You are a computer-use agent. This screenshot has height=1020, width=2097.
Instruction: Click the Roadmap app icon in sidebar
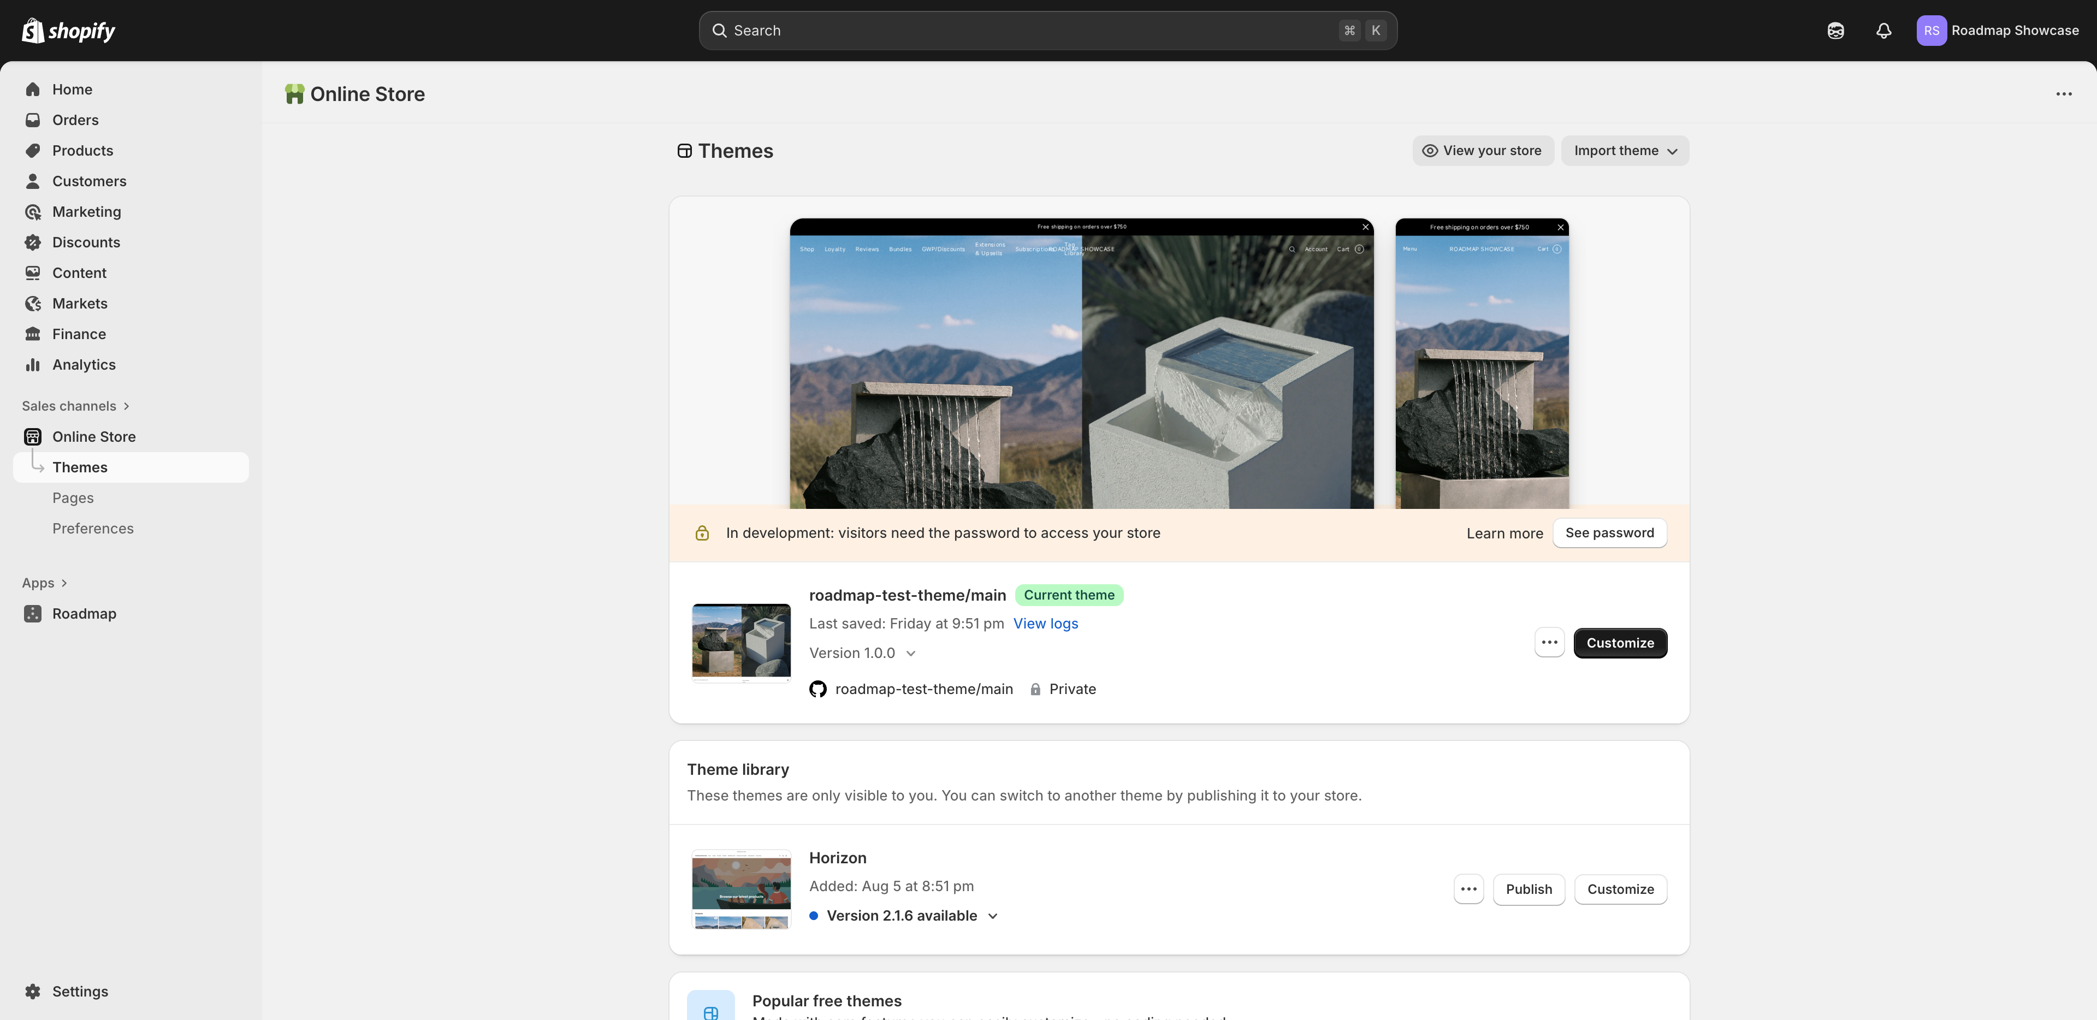click(x=33, y=614)
